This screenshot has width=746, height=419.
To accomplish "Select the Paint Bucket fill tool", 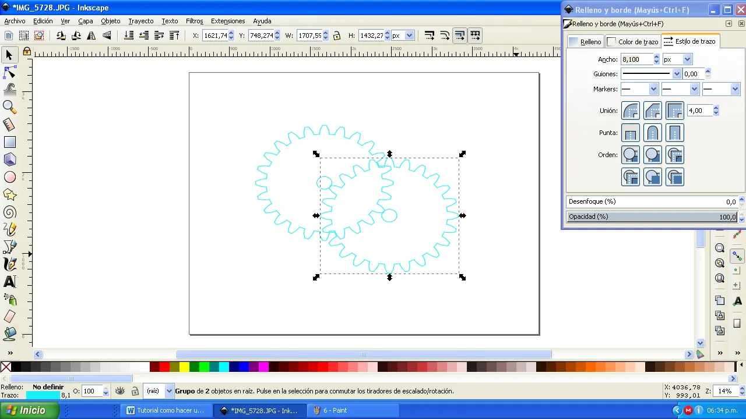I will coord(9,334).
